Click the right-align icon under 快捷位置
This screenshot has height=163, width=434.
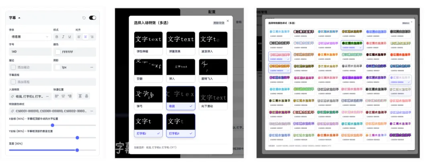tap(70, 96)
